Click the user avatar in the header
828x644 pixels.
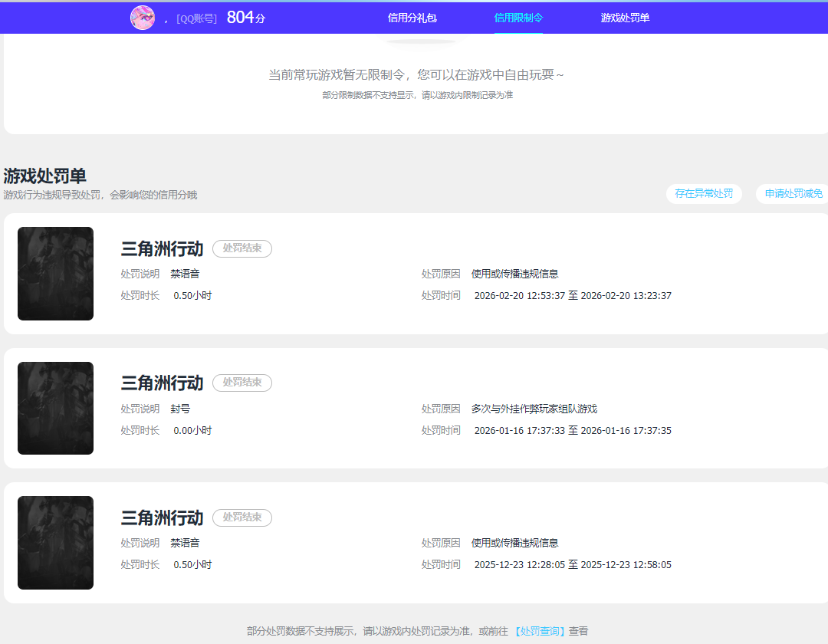143,18
